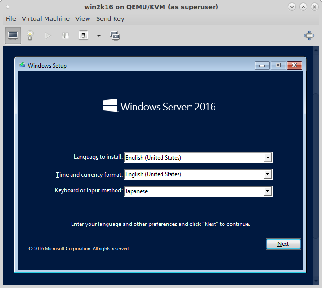322x288 pixels.
Task: Click the "Keyboard or input method:" label
Action: coord(89,190)
